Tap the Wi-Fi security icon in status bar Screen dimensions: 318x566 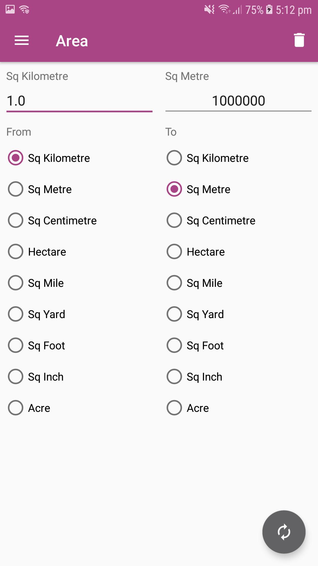coord(24,10)
